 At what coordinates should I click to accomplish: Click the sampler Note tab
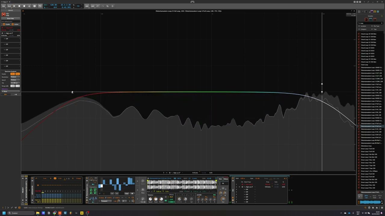[x=220, y=179]
